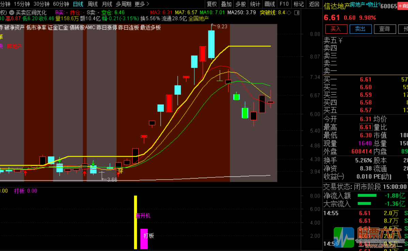
Task: Click the 3.66 low price marker
Action: click(x=111, y=179)
